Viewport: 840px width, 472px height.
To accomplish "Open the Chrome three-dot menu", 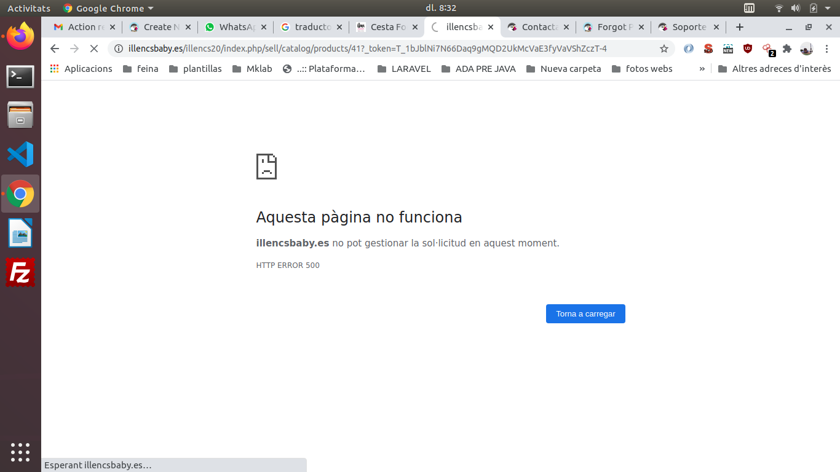I will 826,49.
